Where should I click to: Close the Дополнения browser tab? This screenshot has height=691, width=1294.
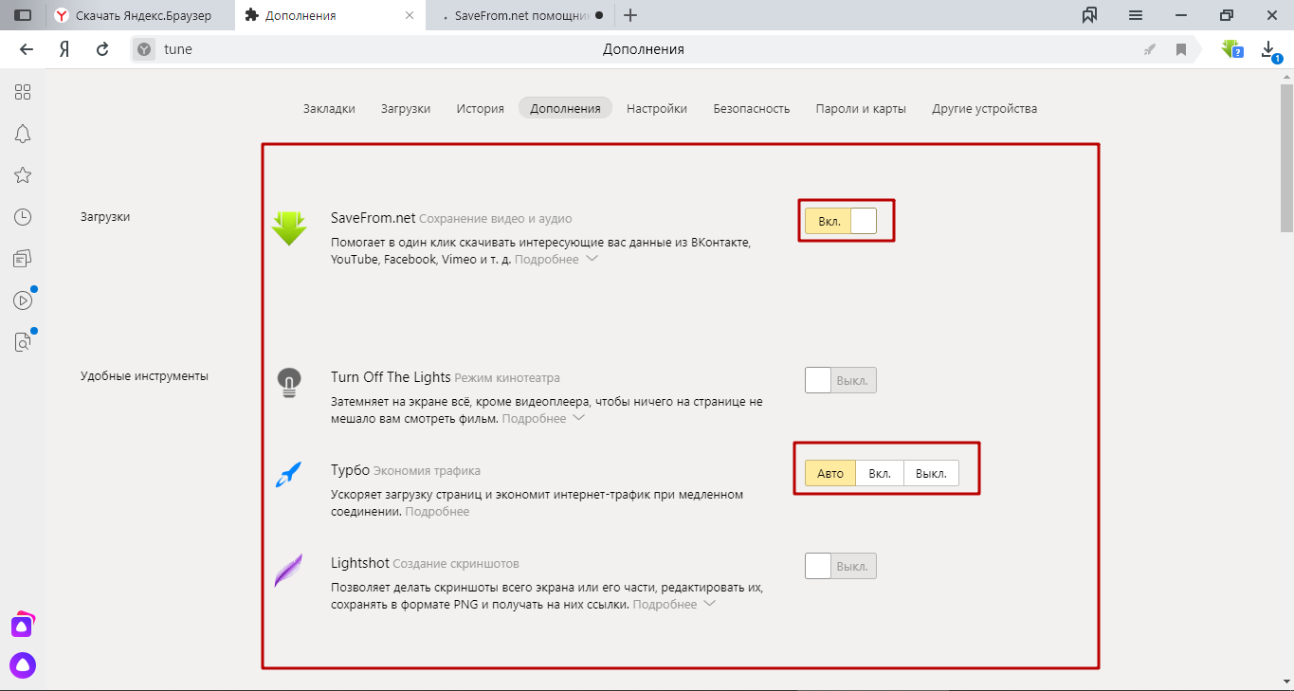[x=410, y=15]
